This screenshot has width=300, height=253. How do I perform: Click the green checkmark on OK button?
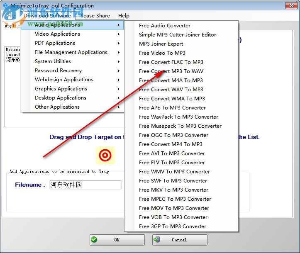[x=94, y=239]
